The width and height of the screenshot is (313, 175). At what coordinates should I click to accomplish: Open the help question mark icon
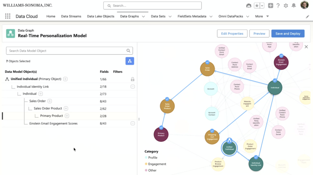(278, 5)
